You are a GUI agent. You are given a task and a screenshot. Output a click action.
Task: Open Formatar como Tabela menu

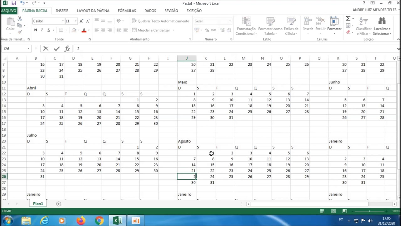[270, 26]
